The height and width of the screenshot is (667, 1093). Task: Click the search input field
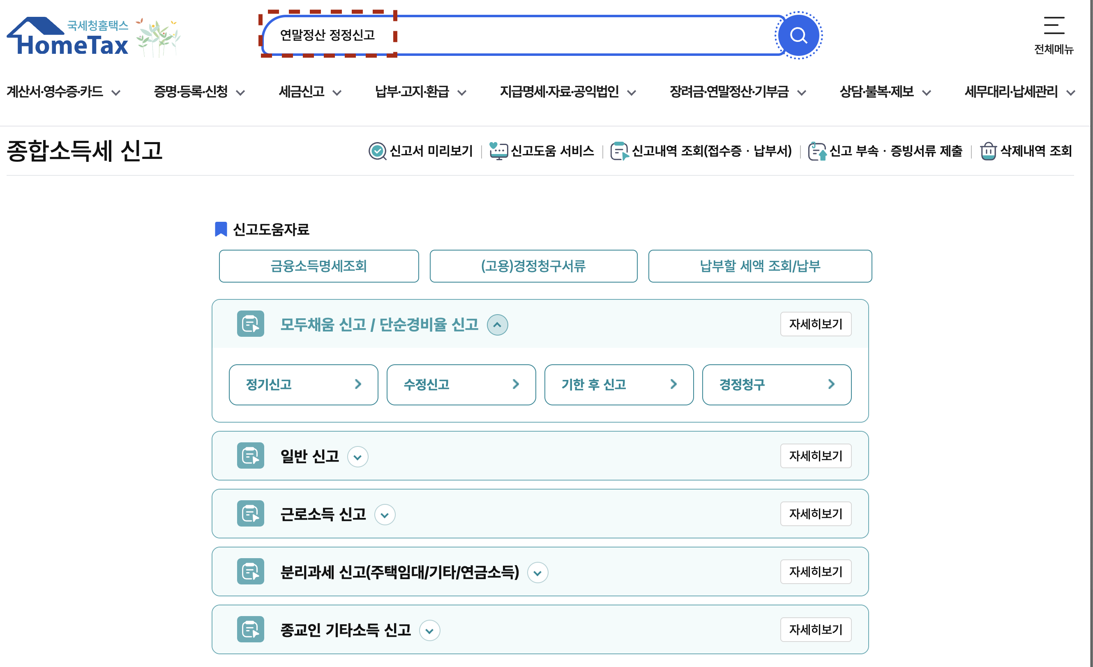click(x=532, y=35)
